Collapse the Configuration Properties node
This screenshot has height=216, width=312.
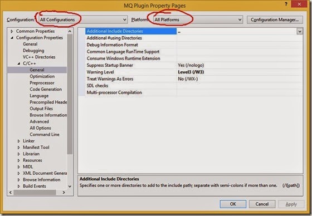(12, 38)
